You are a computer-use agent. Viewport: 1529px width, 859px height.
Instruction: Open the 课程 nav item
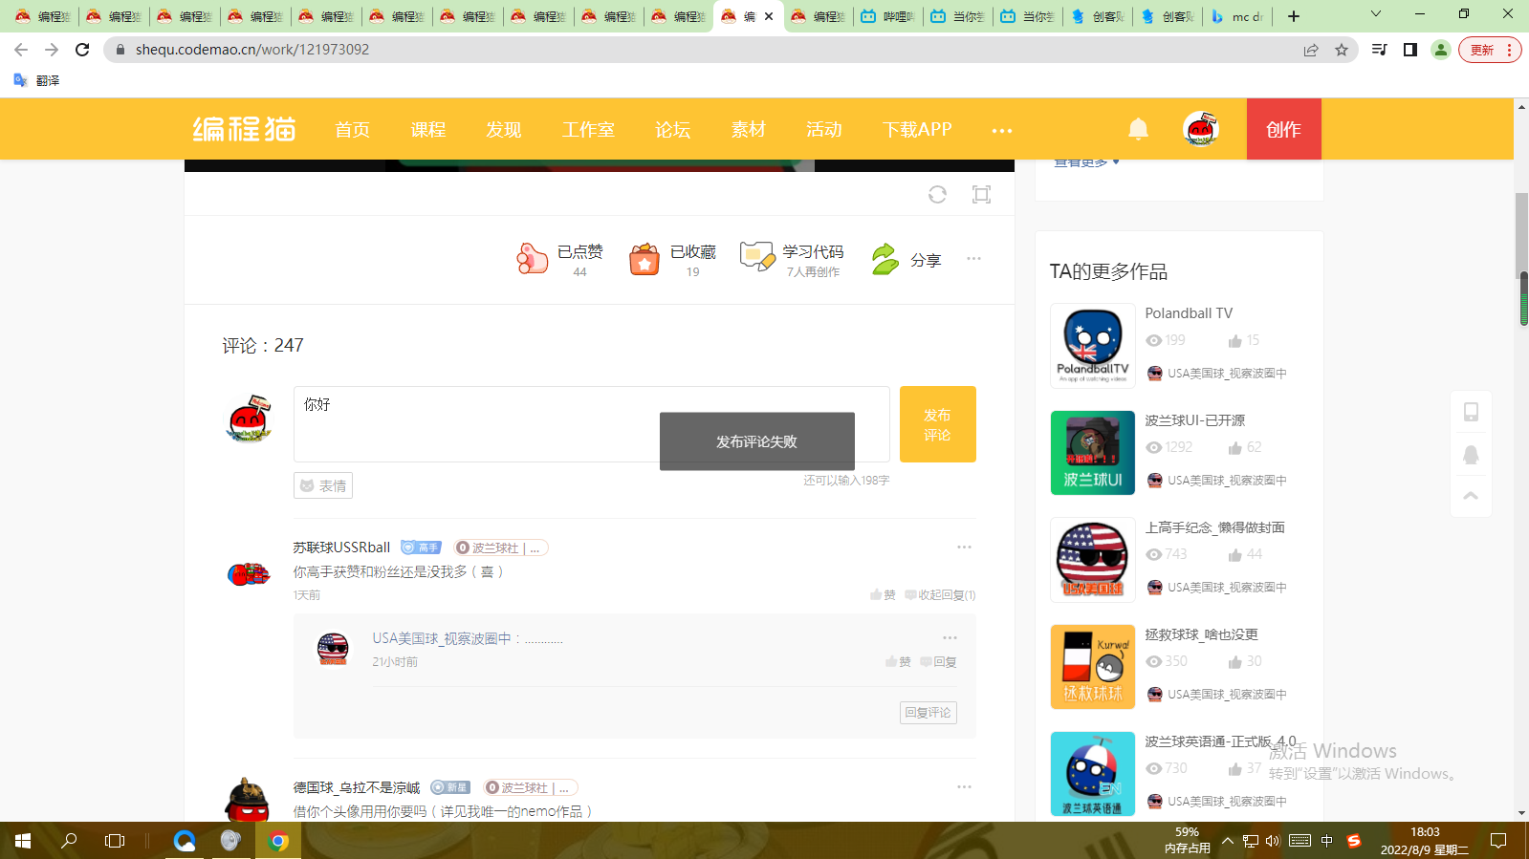428,129
